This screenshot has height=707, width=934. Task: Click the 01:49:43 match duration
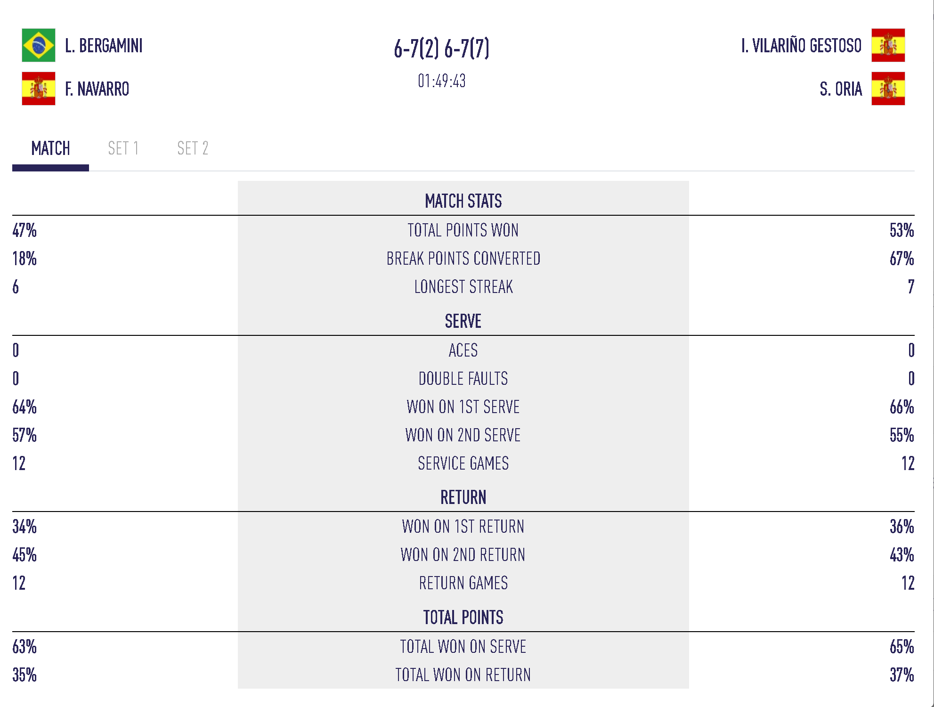coord(441,81)
